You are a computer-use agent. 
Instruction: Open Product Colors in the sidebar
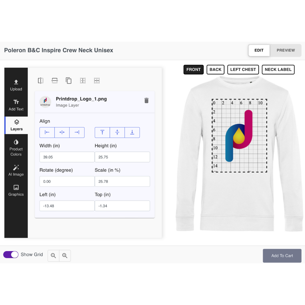point(16,148)
